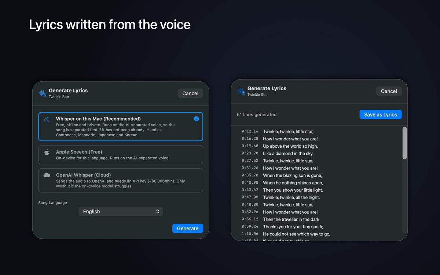The width and height of the screenshot is (440, 275).
Task: Select the OpenAI Whisper (Cloud) option
Action: pos(121,180)
